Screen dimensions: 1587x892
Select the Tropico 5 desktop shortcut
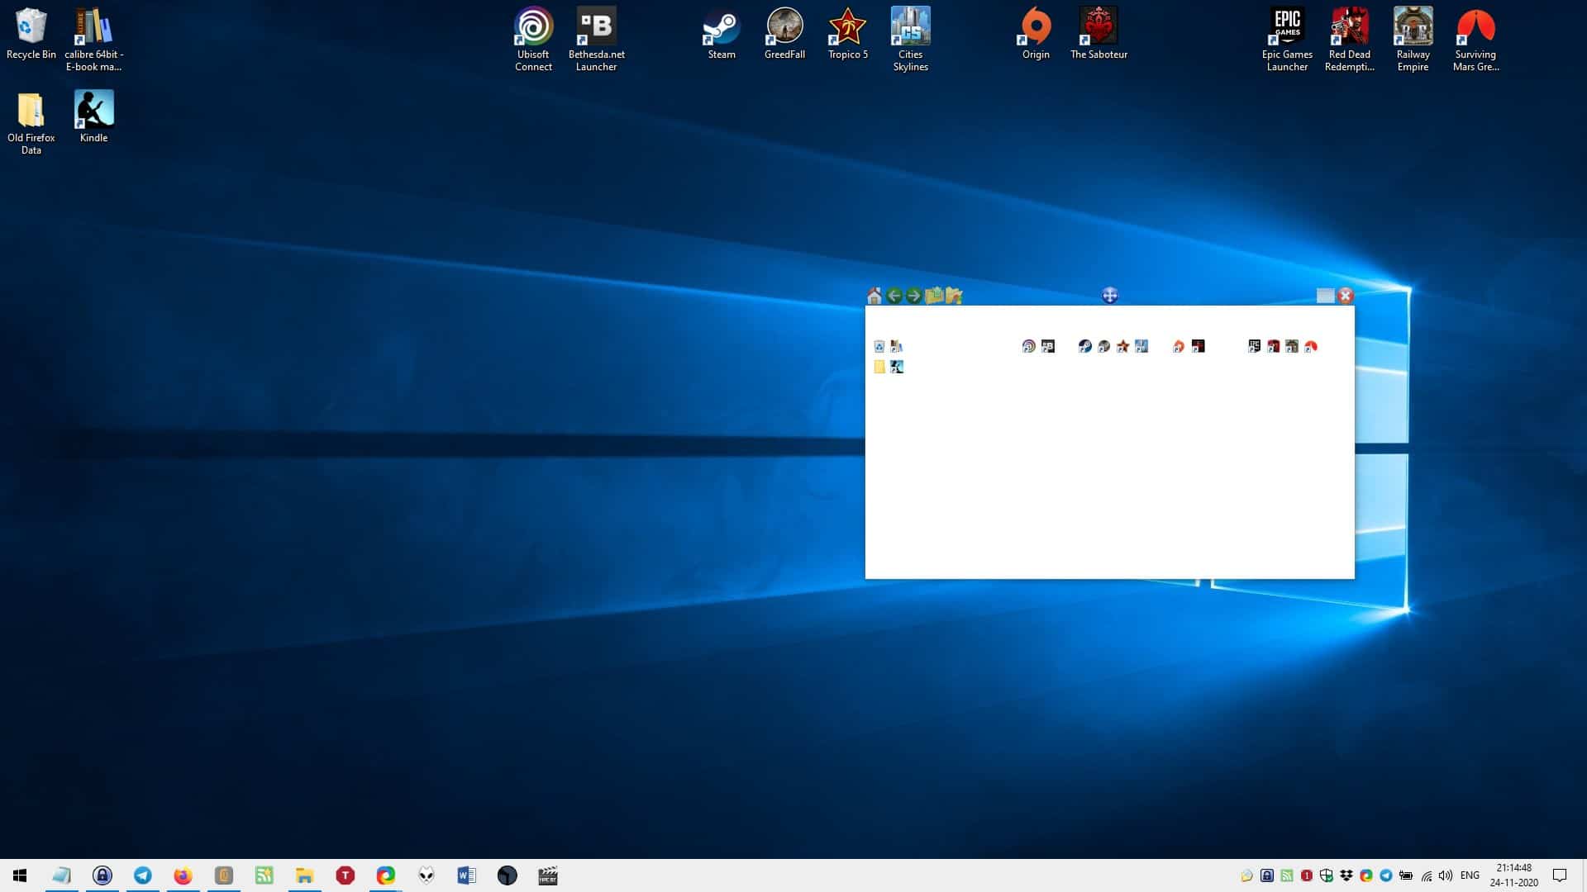pos(847,34)
